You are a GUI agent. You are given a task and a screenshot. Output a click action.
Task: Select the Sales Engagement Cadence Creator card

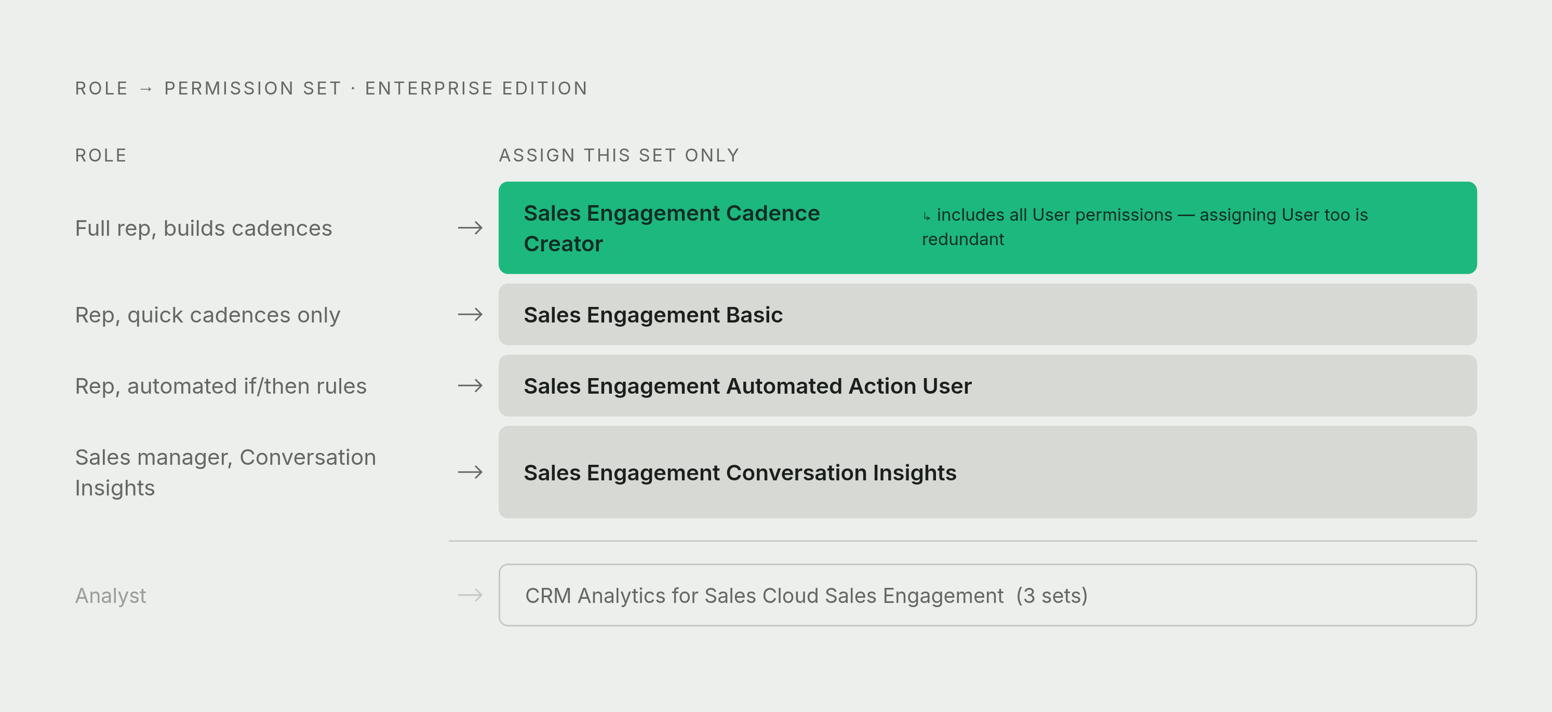click(x=987, y=227)
